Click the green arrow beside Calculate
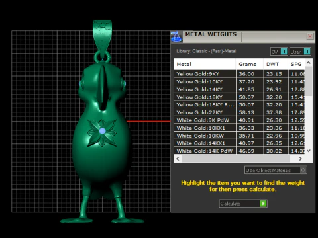This screenshot has width=318, height=238. [263, 204]
